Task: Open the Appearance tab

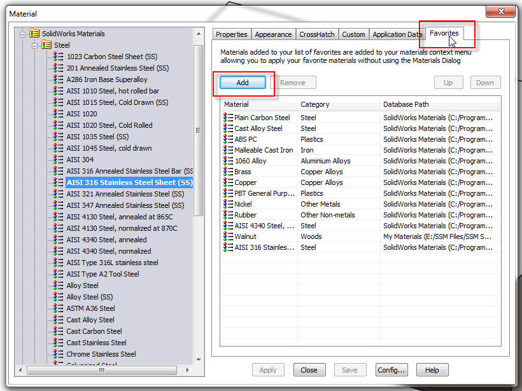Action: (x=273, y=34)
